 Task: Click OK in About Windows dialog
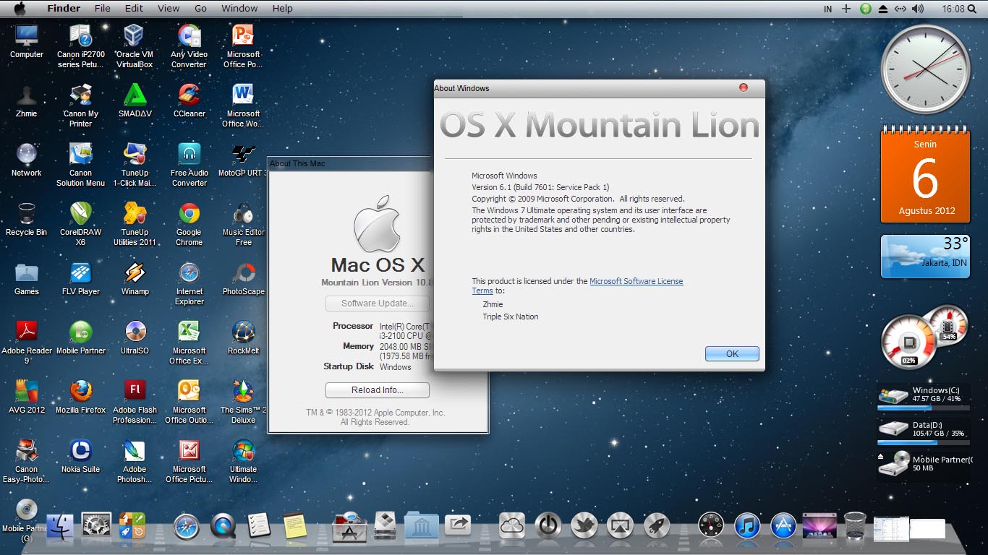[732, 353]
